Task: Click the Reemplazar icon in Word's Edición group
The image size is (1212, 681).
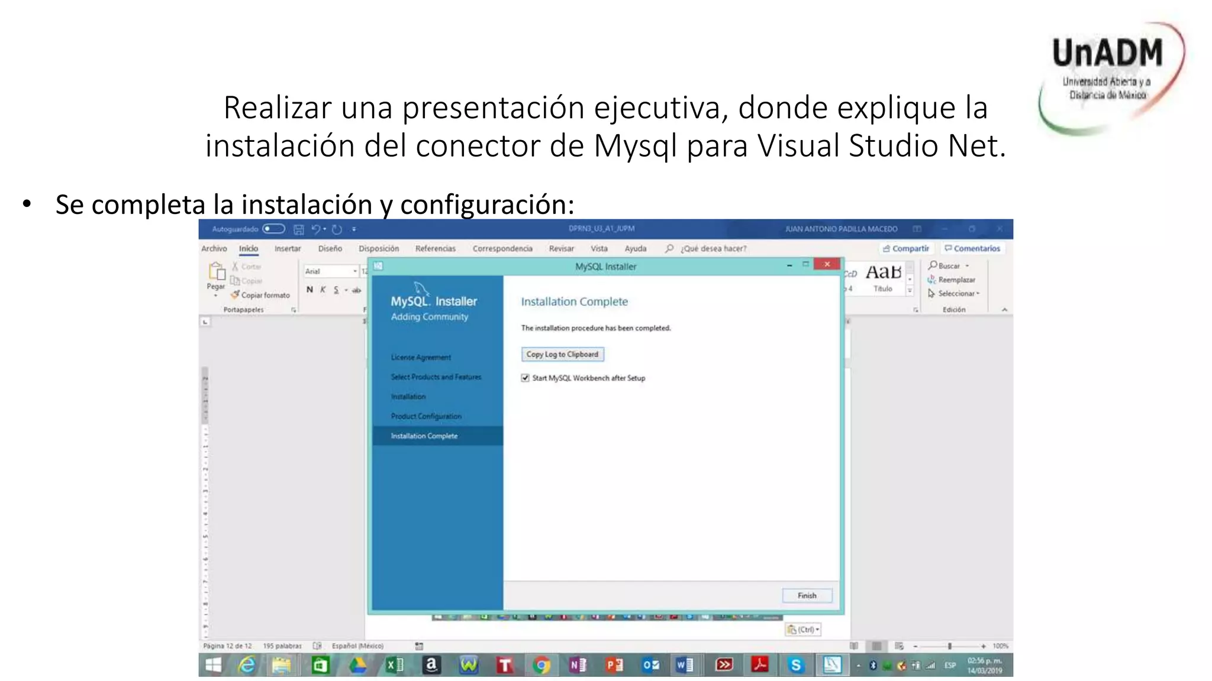Action: (931, 280)
